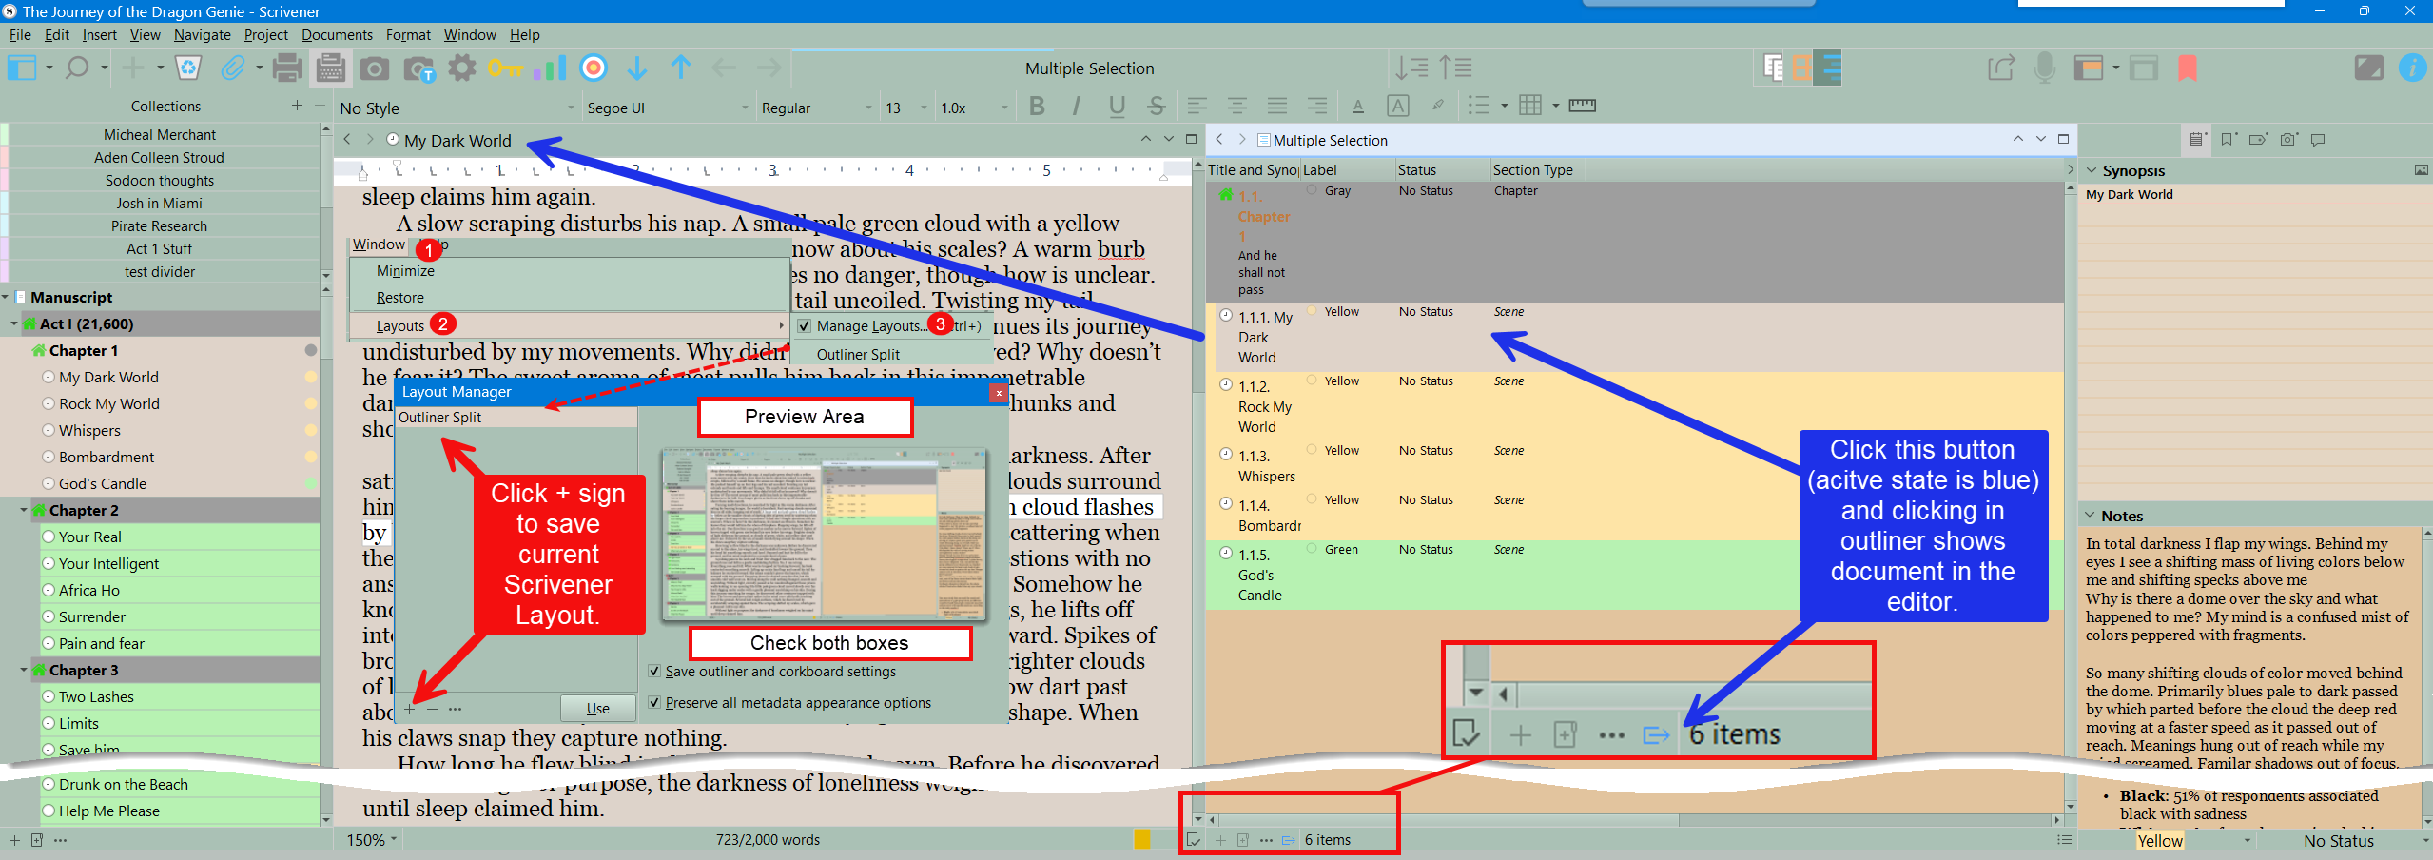The width and height of the screenshot is (2433, 860).
Task: Open Project Targets bullseye icon
Action: pyautogui.click(x=594, y=68)
